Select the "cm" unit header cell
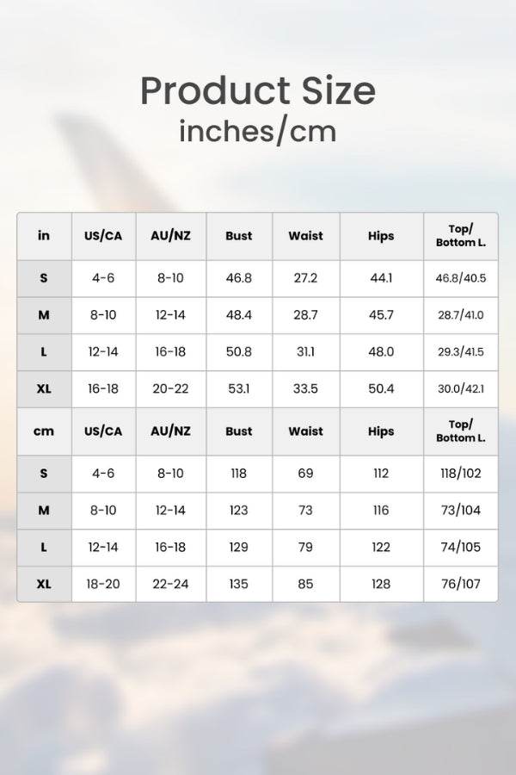Image resolution: width=516 pixels, height=775 pixels. tap(44, 431)
